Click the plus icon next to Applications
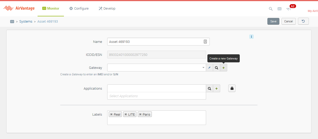 (216, 89)
